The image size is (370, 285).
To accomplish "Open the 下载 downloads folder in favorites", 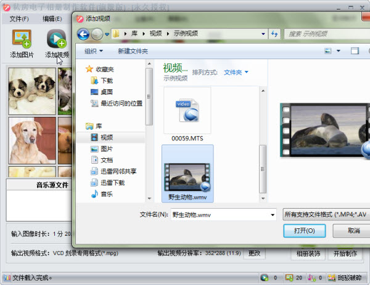I will click(102, 81).
